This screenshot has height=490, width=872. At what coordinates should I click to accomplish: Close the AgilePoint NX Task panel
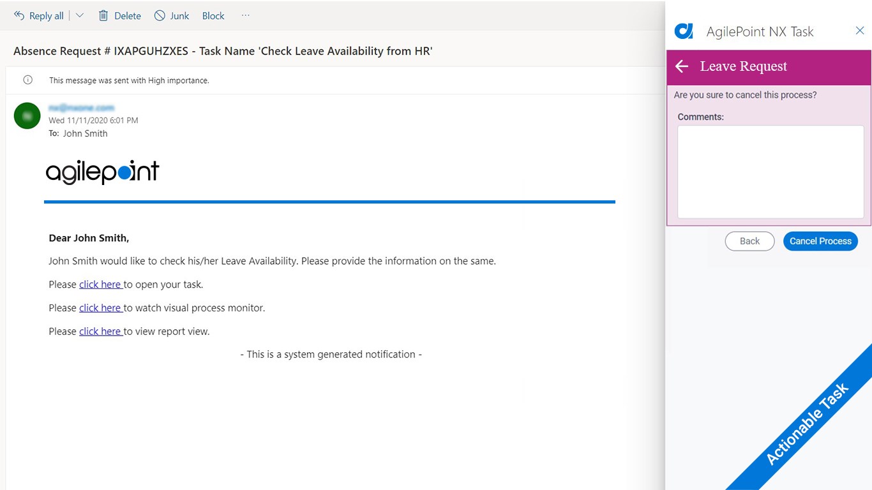pyautogui.click(x=860, y=31)
